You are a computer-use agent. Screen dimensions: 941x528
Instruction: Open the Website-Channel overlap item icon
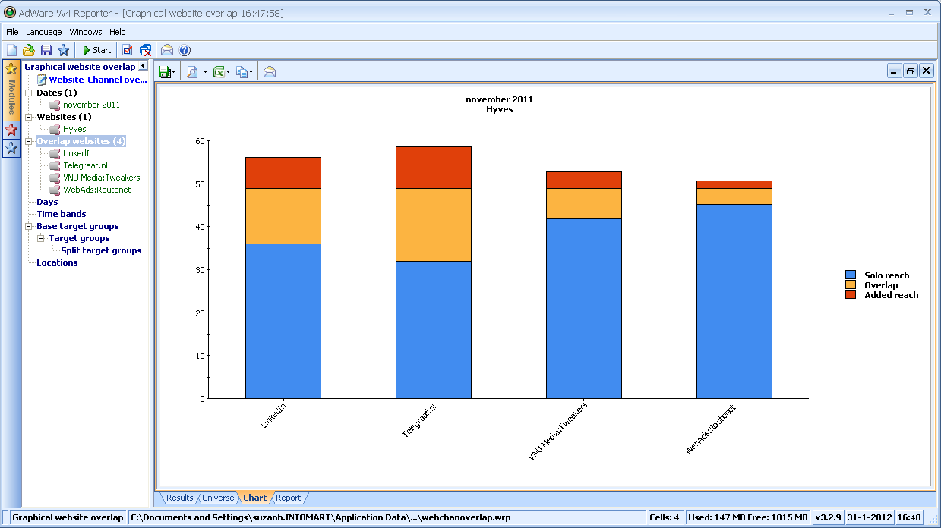(43, 80)
